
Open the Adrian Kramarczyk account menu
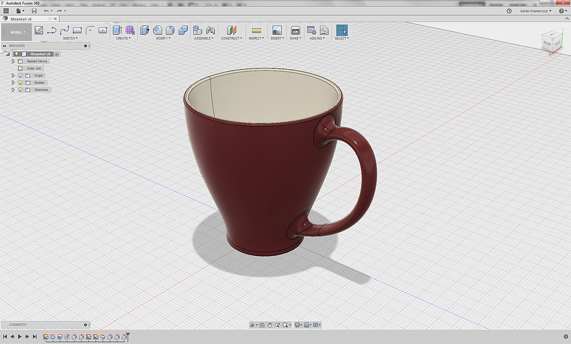click(x=536, y=10)
